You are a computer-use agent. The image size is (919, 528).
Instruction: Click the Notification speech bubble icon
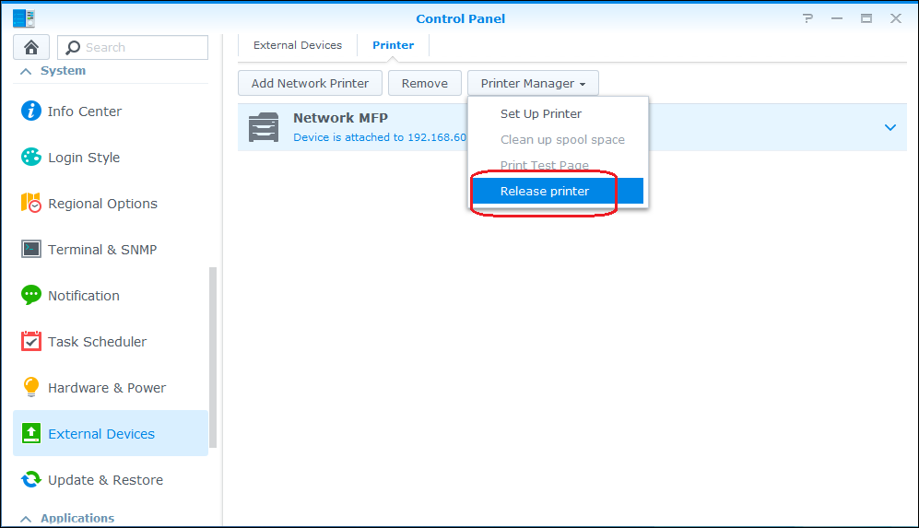pyautogui.click(x=31, y=295)
